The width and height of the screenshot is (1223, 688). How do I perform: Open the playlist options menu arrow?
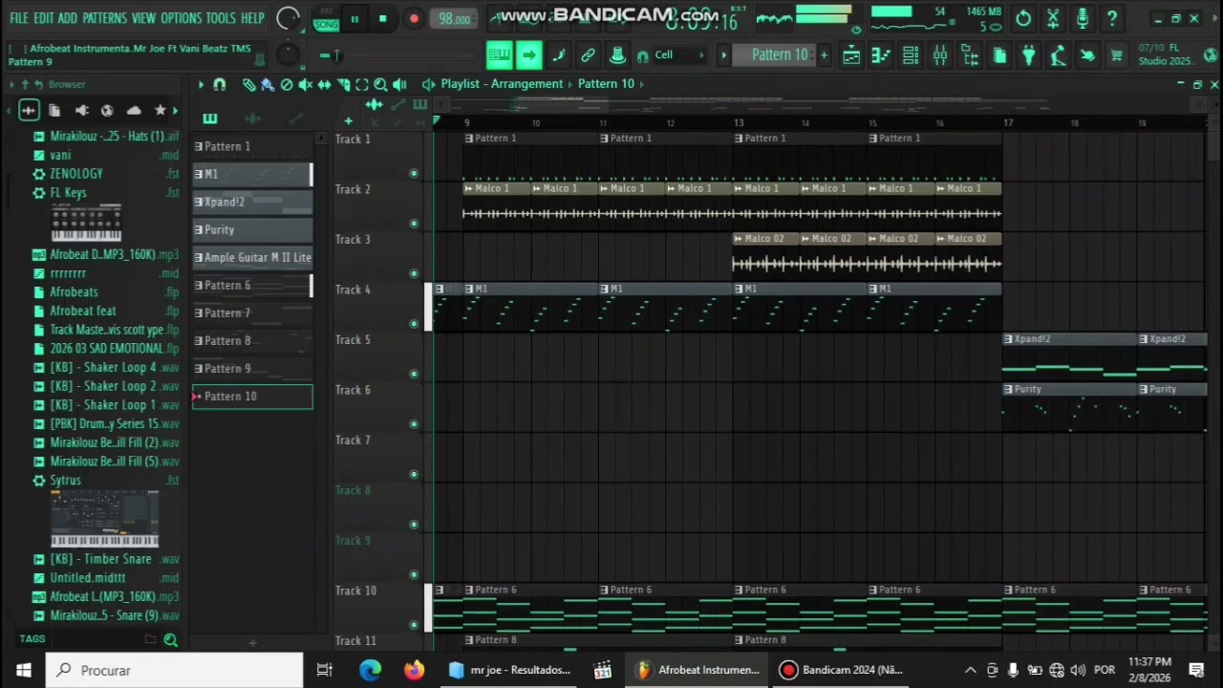point(201,84)
